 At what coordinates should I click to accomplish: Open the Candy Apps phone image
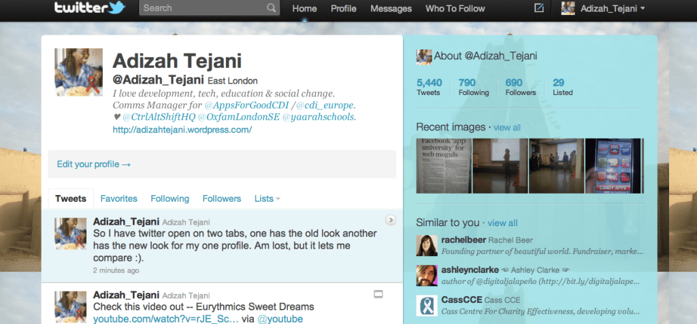point(613,166)
